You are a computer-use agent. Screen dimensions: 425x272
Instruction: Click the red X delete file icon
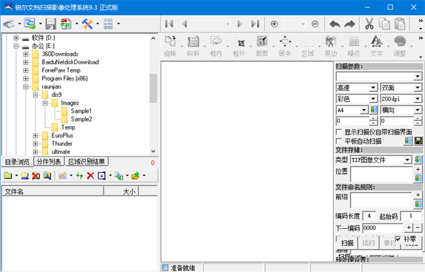[90, 176]
